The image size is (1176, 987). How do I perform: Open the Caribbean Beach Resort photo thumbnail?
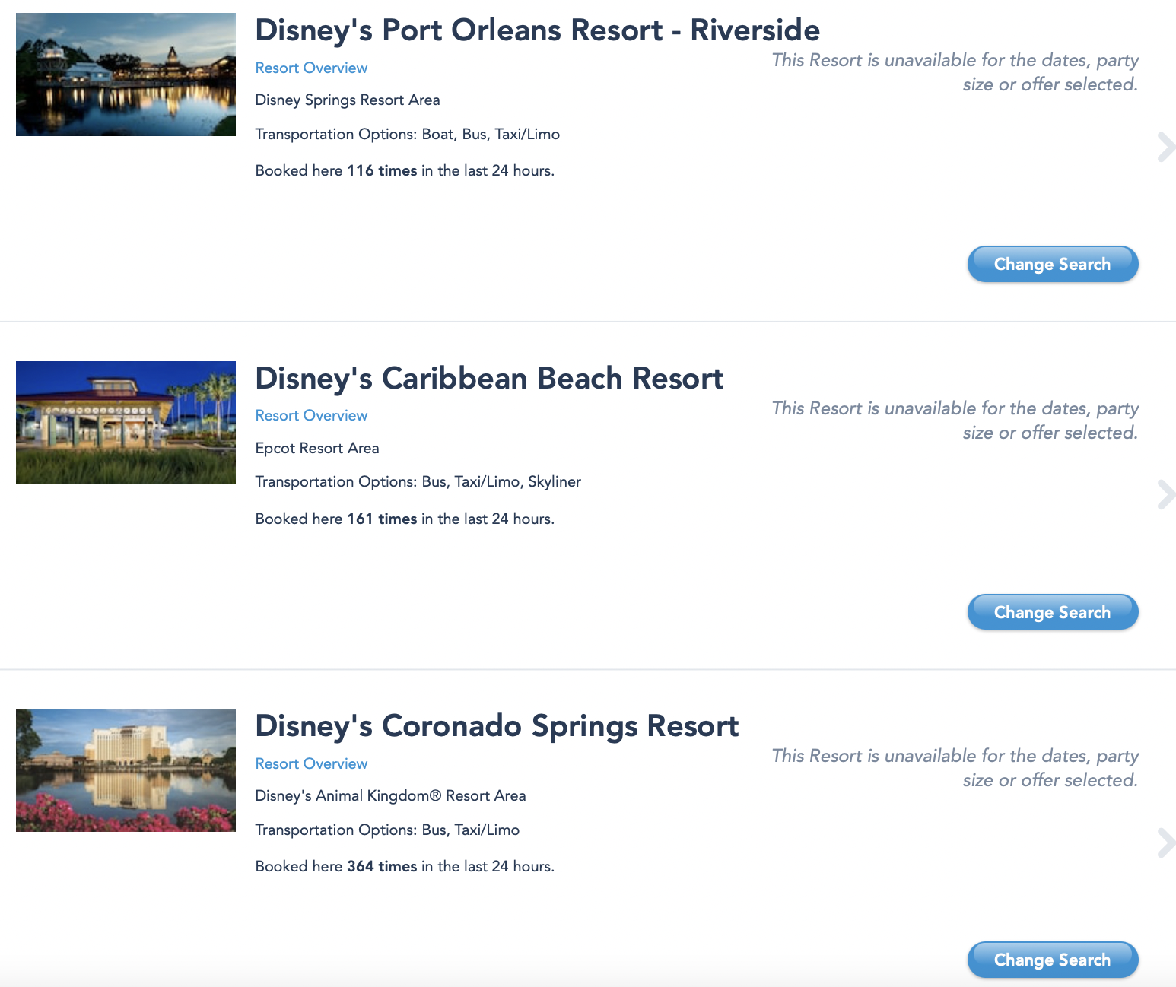tap(126, 423)
